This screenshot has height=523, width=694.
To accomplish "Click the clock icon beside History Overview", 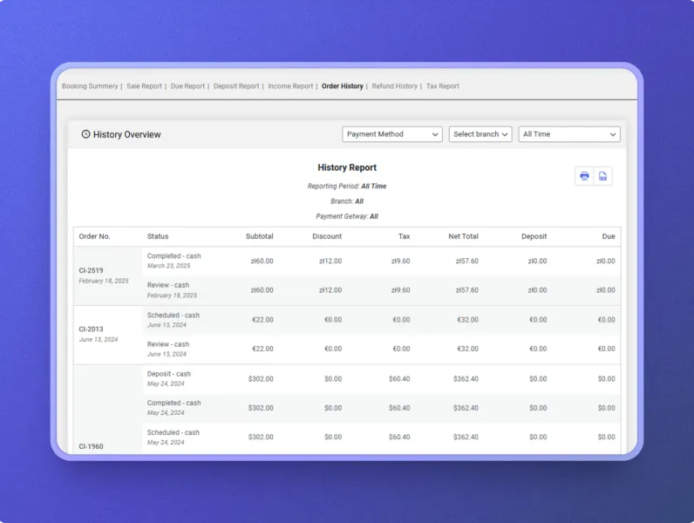I will [85, 134].
